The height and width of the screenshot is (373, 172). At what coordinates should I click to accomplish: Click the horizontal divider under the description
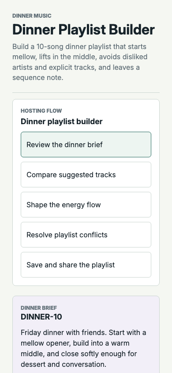tap(86, 92)
